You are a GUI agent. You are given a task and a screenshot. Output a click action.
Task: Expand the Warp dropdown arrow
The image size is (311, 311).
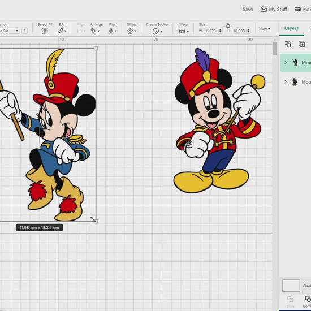188,31
